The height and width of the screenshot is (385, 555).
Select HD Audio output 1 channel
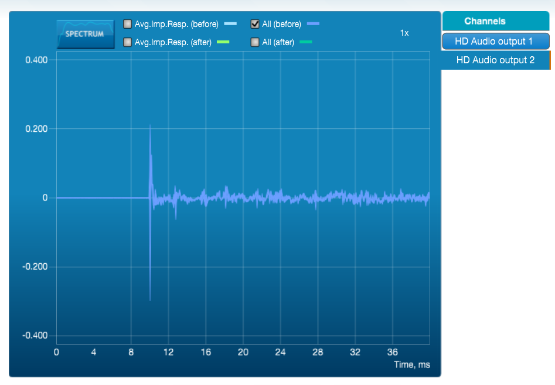(x=496, y=41)
